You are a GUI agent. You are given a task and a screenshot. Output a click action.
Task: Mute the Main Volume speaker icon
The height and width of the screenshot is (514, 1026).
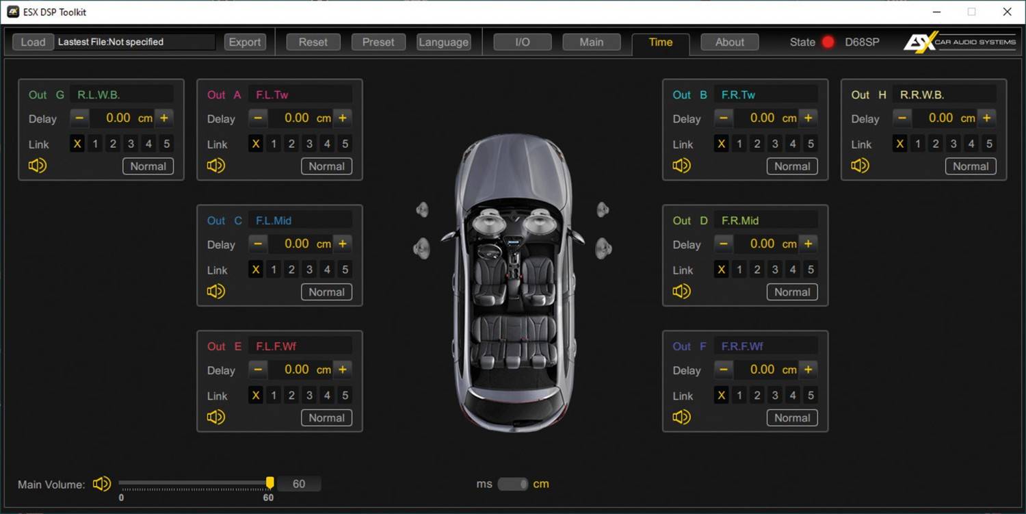pyautogui.click(x=101, y=484)
